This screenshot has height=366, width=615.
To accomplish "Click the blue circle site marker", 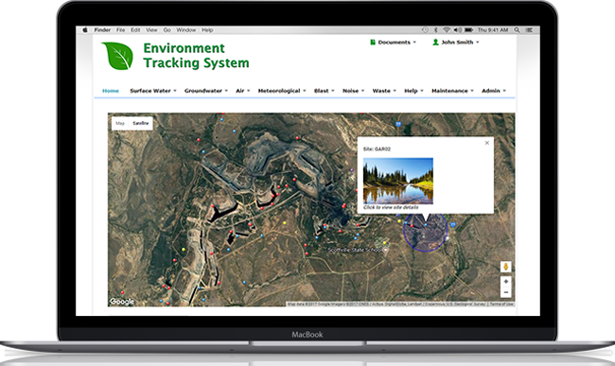I will click(425, 231).
